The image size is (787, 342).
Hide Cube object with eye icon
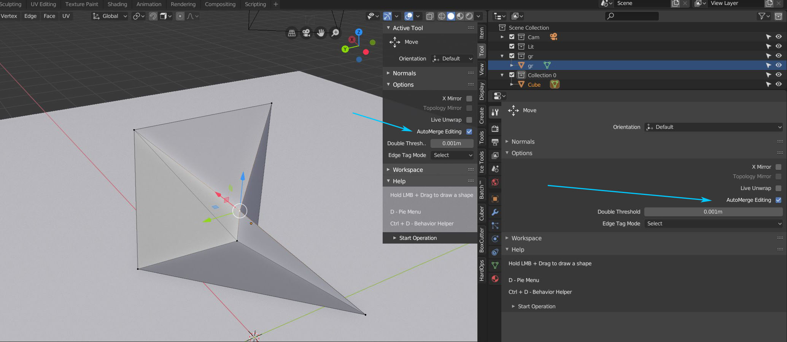click(x=779, y=84)
